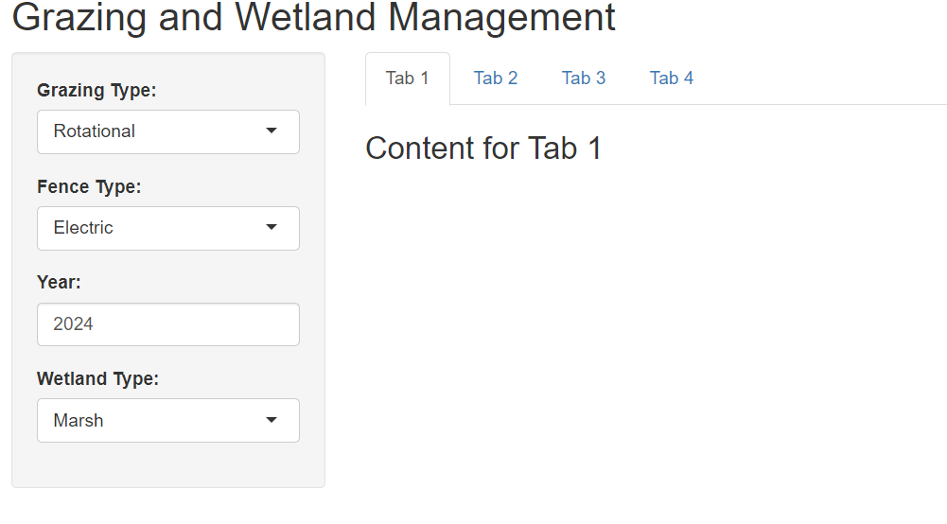Focus the Year input field showing 2024
This screenshot has height=524, width=947.
click(x=167, y=324)
